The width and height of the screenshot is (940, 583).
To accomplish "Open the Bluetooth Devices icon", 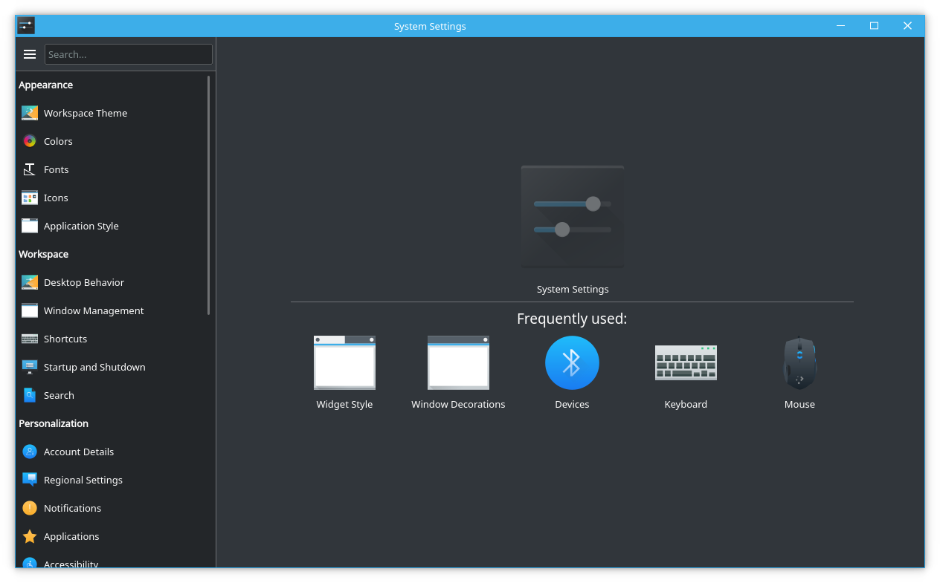I will click(x=572, y=362).
